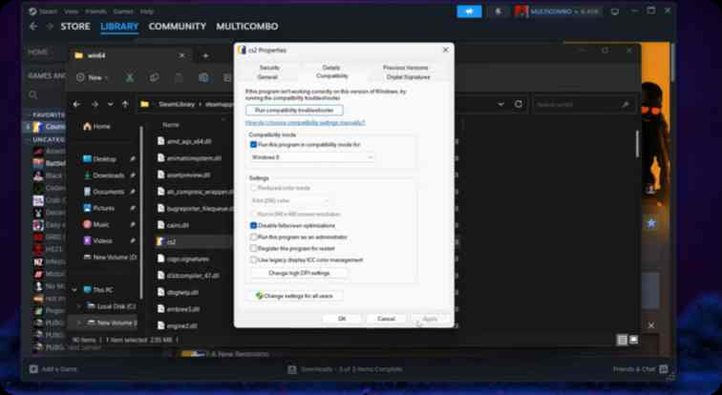
Task: Click the Steam back navigation arrow
Action: 33,27
